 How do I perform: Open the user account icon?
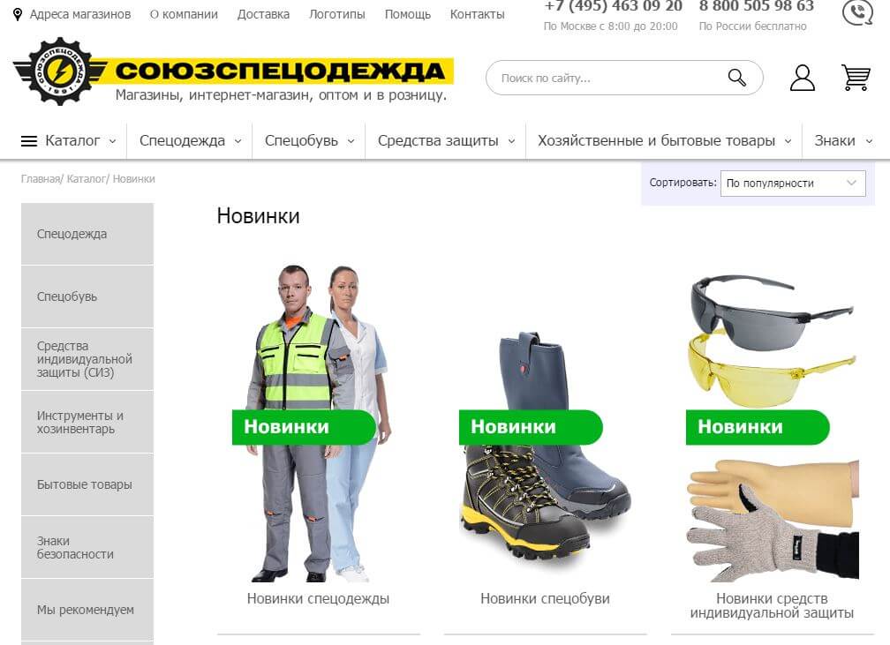(x=802, y=78)
